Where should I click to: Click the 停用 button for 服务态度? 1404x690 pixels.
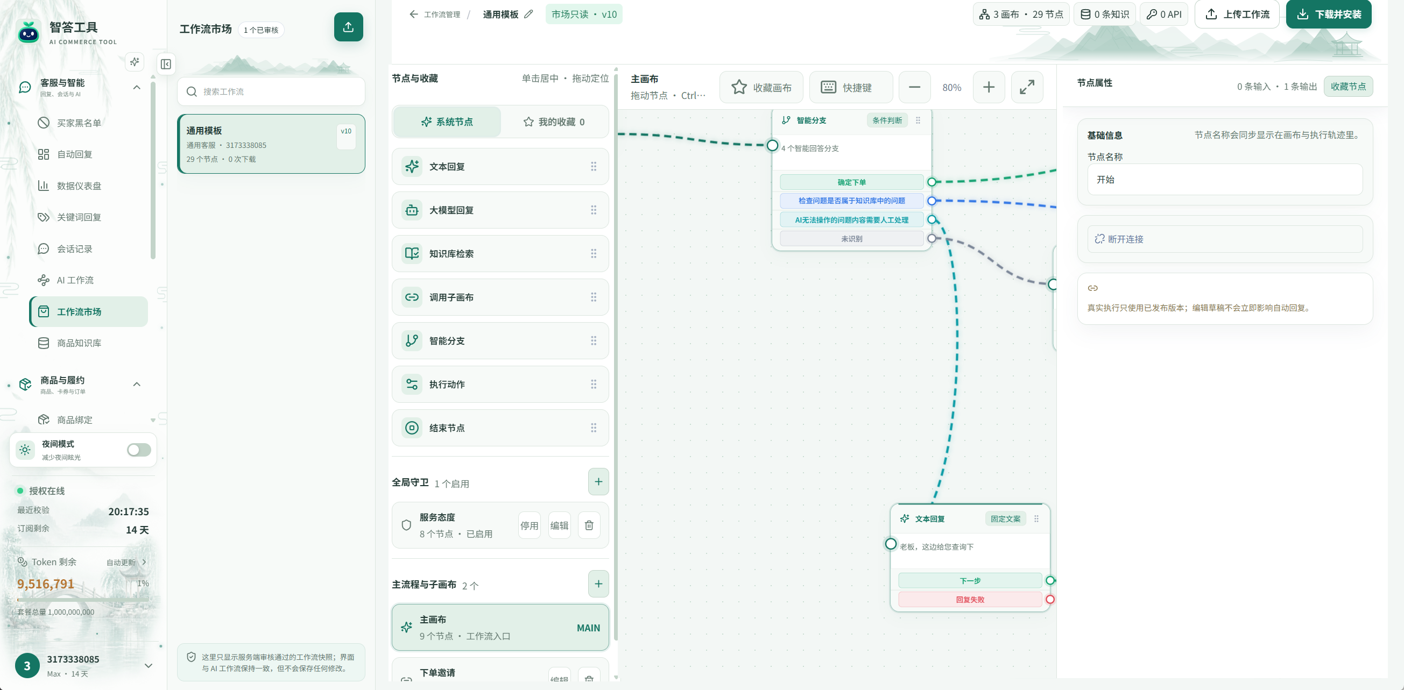[x=529, y=525]
